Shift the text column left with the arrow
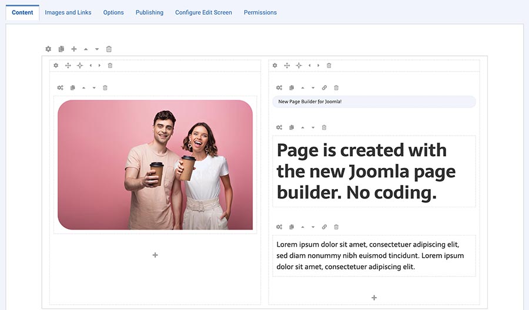 pyautogui.click(x=309, y=65)
